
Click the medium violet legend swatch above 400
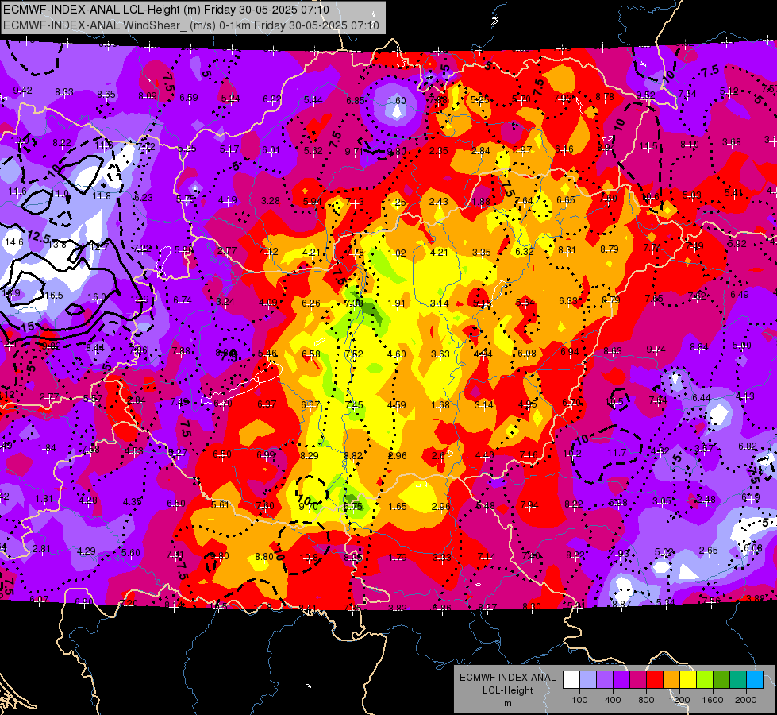click(x=605, y=679)
